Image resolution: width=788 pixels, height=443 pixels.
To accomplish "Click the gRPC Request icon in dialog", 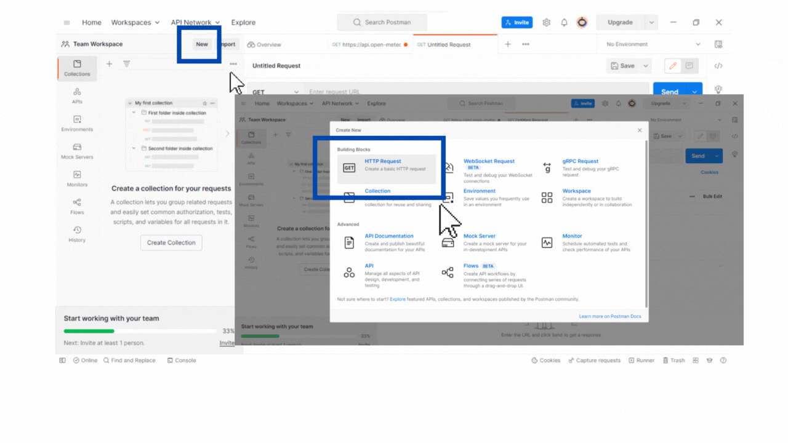I will [x=547, y=167].
